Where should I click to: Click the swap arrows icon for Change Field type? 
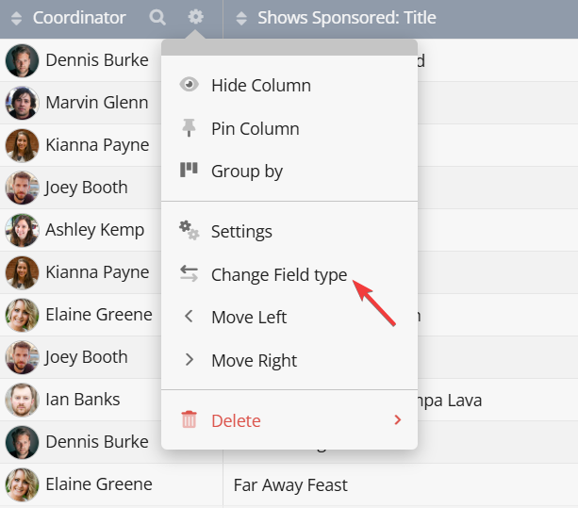(190, 274)
